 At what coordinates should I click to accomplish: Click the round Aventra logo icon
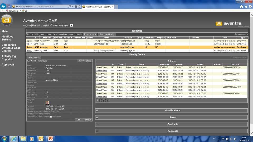[x=6, y=20]
